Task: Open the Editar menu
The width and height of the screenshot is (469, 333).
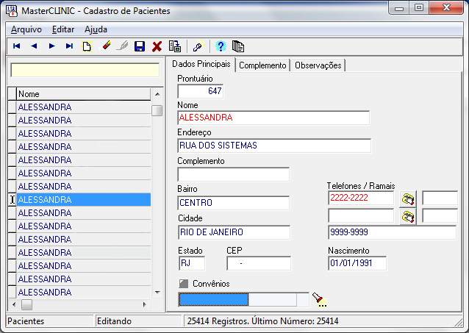Action: click(x=63, y=29)
